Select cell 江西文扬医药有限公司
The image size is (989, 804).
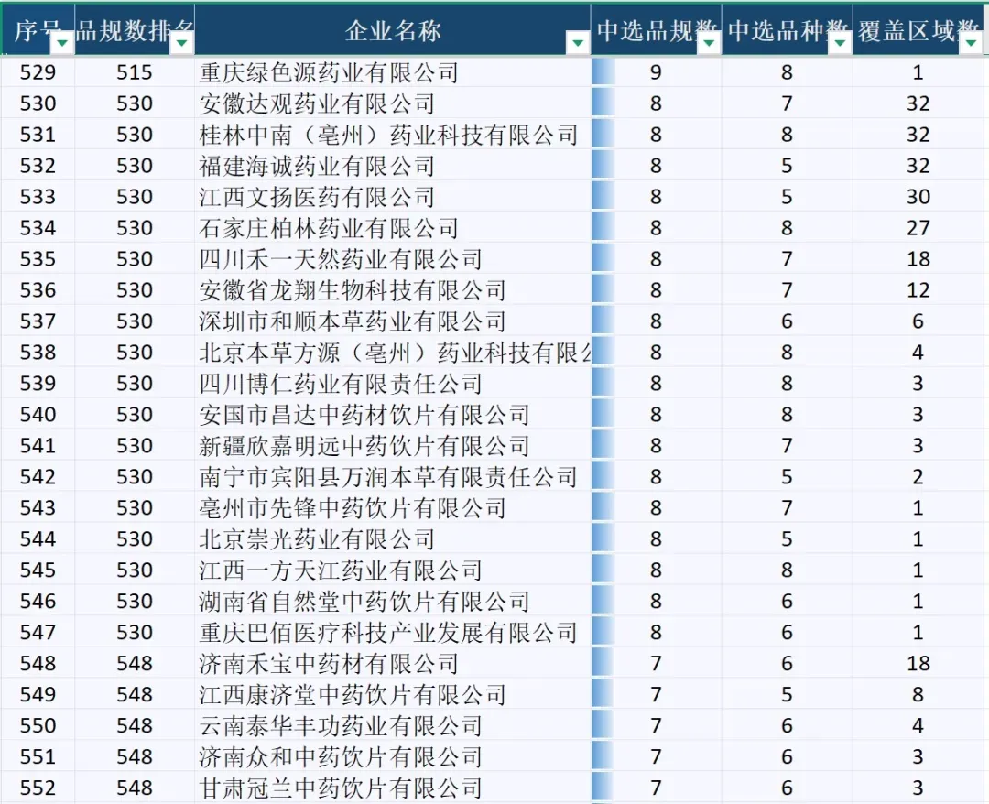pos(392,196)
